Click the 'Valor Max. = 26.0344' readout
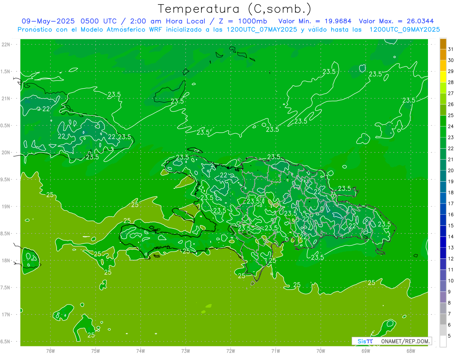 coord(396,21)
